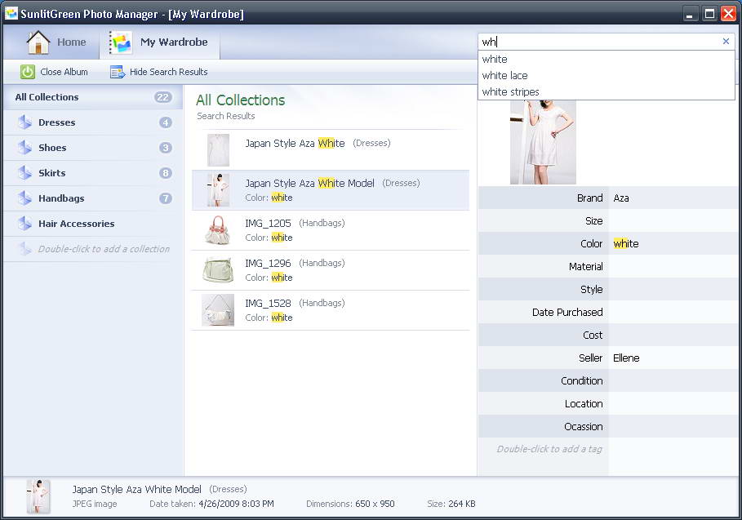Click the IMG_1205 handbag thumbnail

tap(218, 230)
